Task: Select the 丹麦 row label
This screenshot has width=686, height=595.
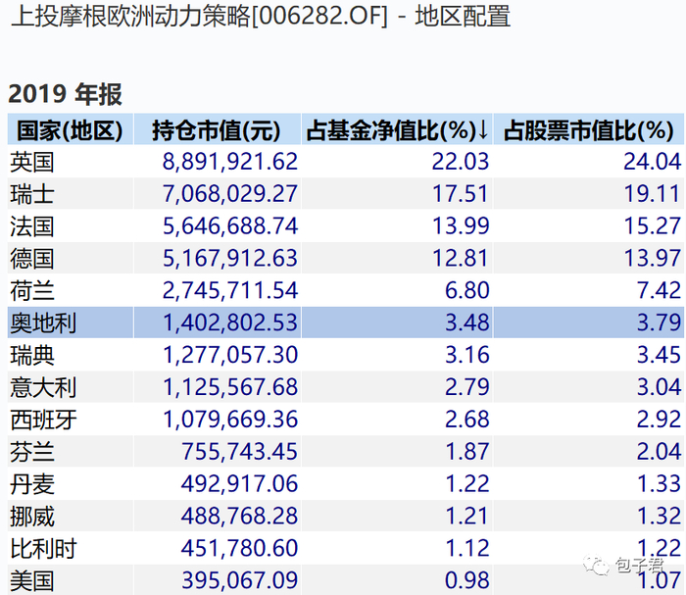Action: point(32,484)
